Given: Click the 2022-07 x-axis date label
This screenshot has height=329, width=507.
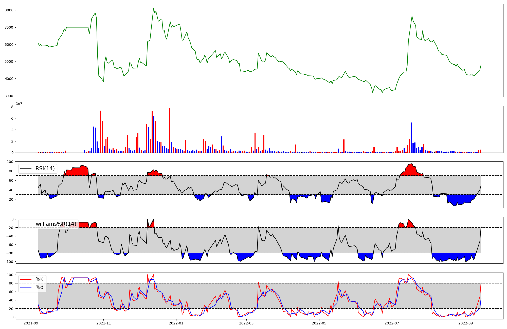Looking at the screenshot, I should [392, 323].
